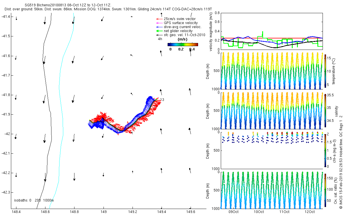The height and width of the screenshot is (215, 345).
Task: Select the 'sfc geo. vel. 11-Oct-2010' legend label
Action: (184, 35)
